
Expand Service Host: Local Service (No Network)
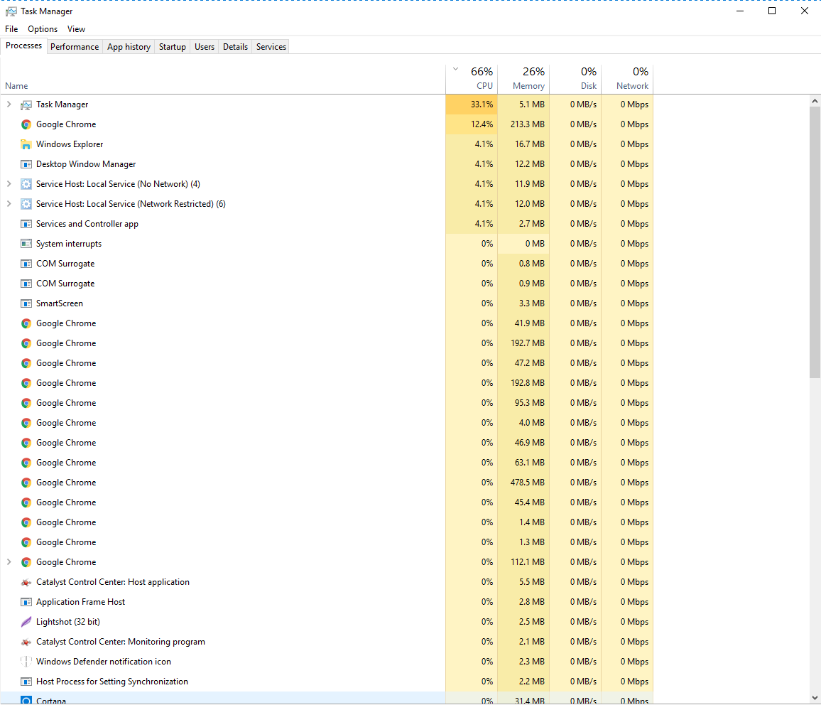pos(9,184)
